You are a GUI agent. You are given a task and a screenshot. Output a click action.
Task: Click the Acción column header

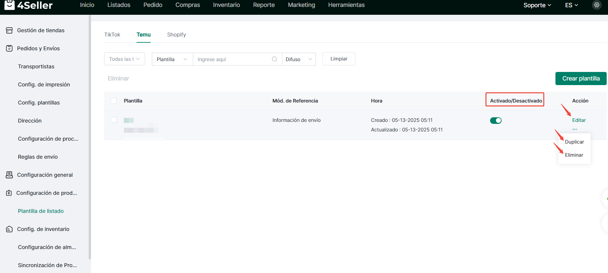click(x=580, y=101)
